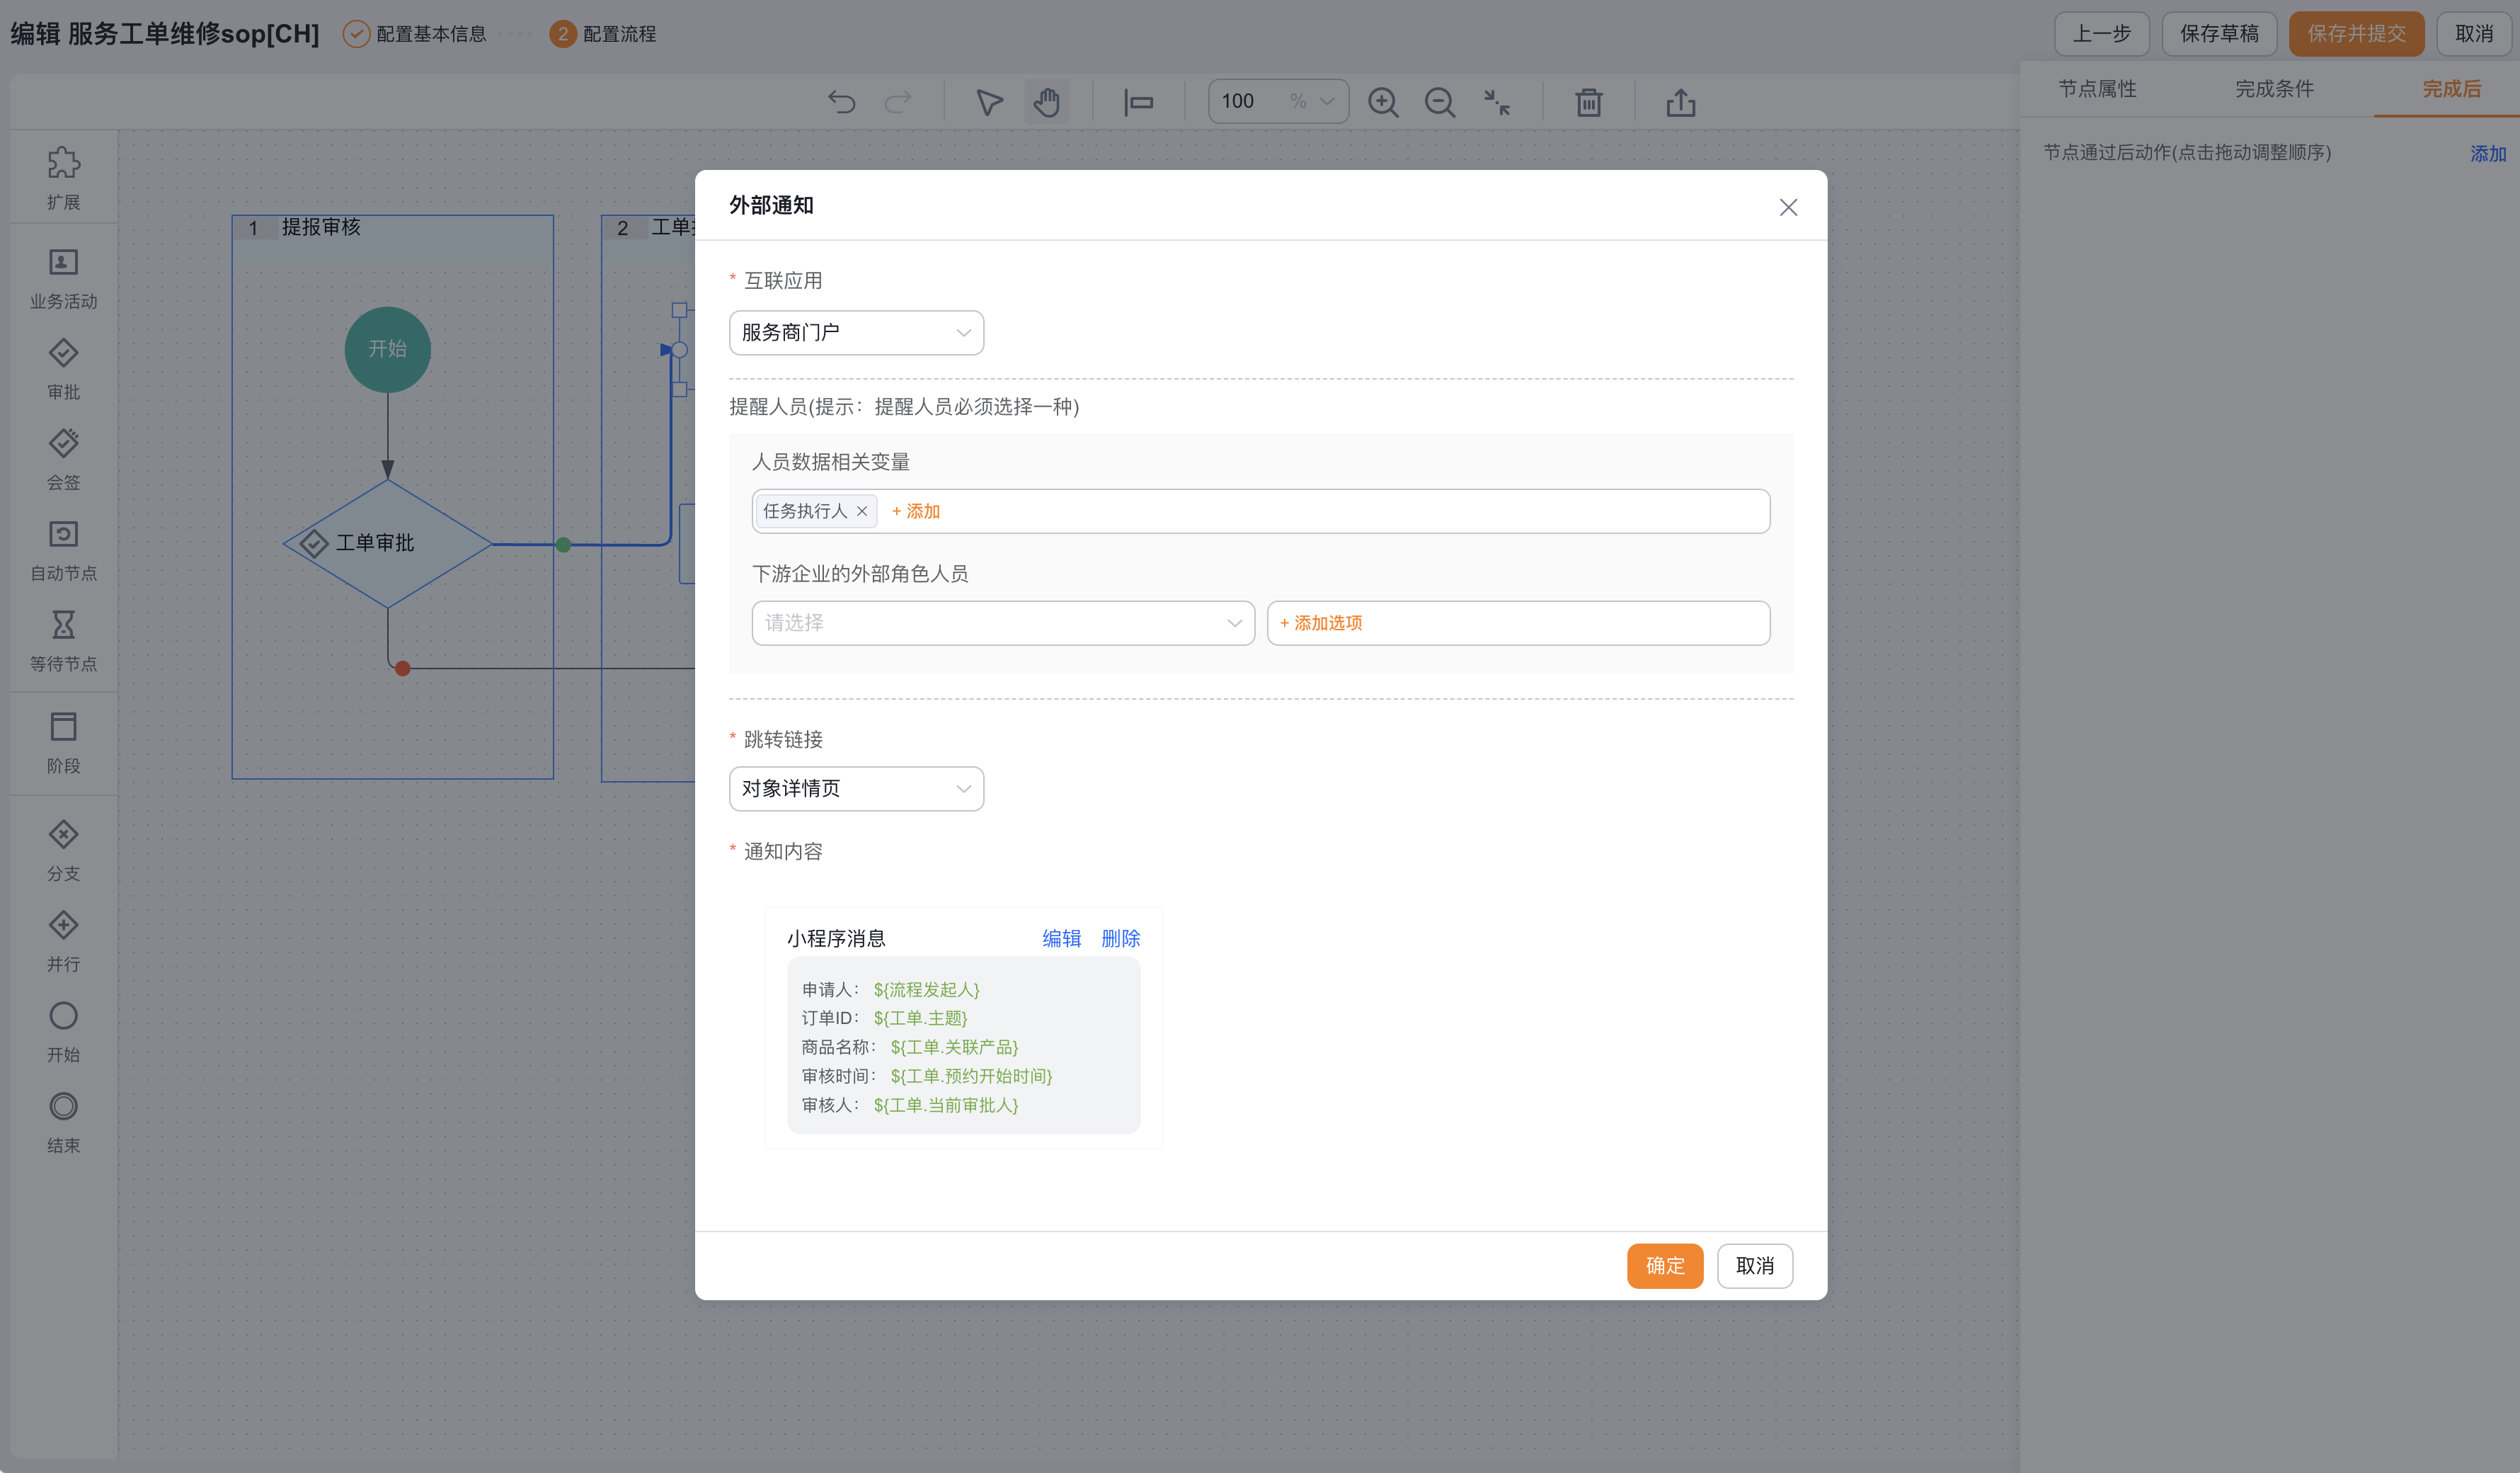The image size is (2520, 1473).
Task: Click the undo arrow in the toolbar
Action: click(841, 102)
